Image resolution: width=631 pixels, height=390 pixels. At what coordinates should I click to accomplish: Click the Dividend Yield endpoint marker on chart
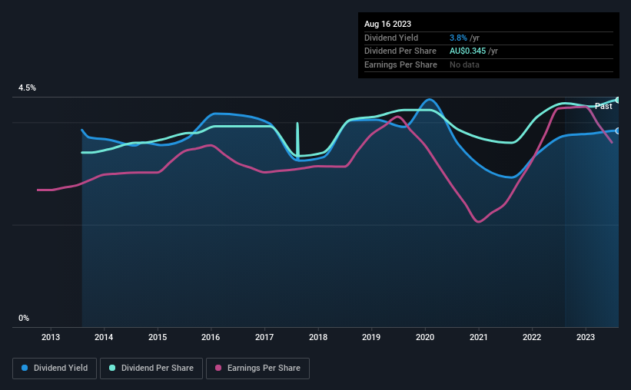[618, 131]
